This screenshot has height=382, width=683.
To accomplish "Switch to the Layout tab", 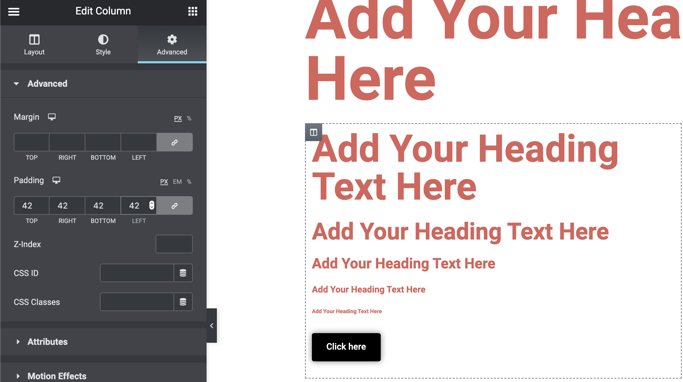I will coord(34,44).
